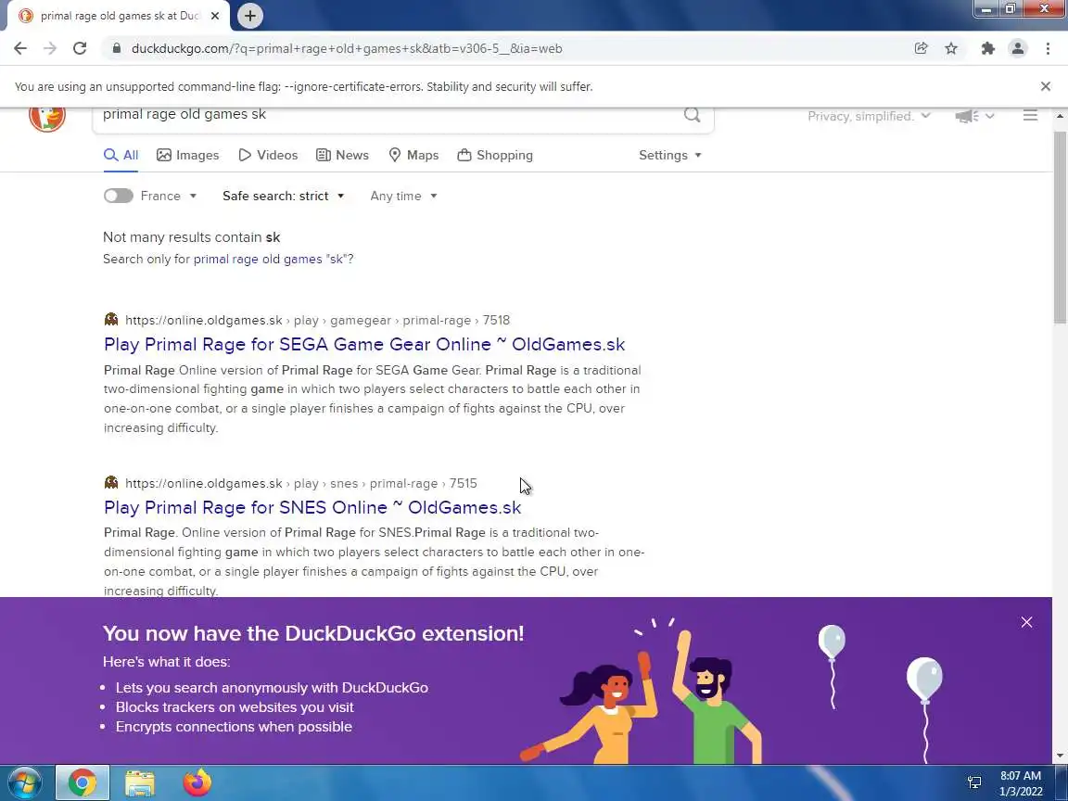Image resolution: width=1068 pixels, height=801 pixels.
Task: Select the All results tab
Action: pos(121,156)
